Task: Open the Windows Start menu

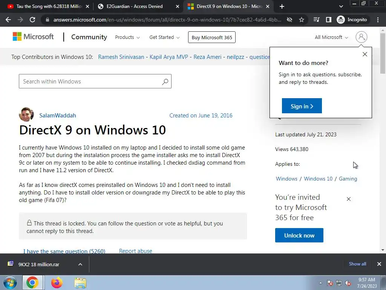Action: pos(10,282)
